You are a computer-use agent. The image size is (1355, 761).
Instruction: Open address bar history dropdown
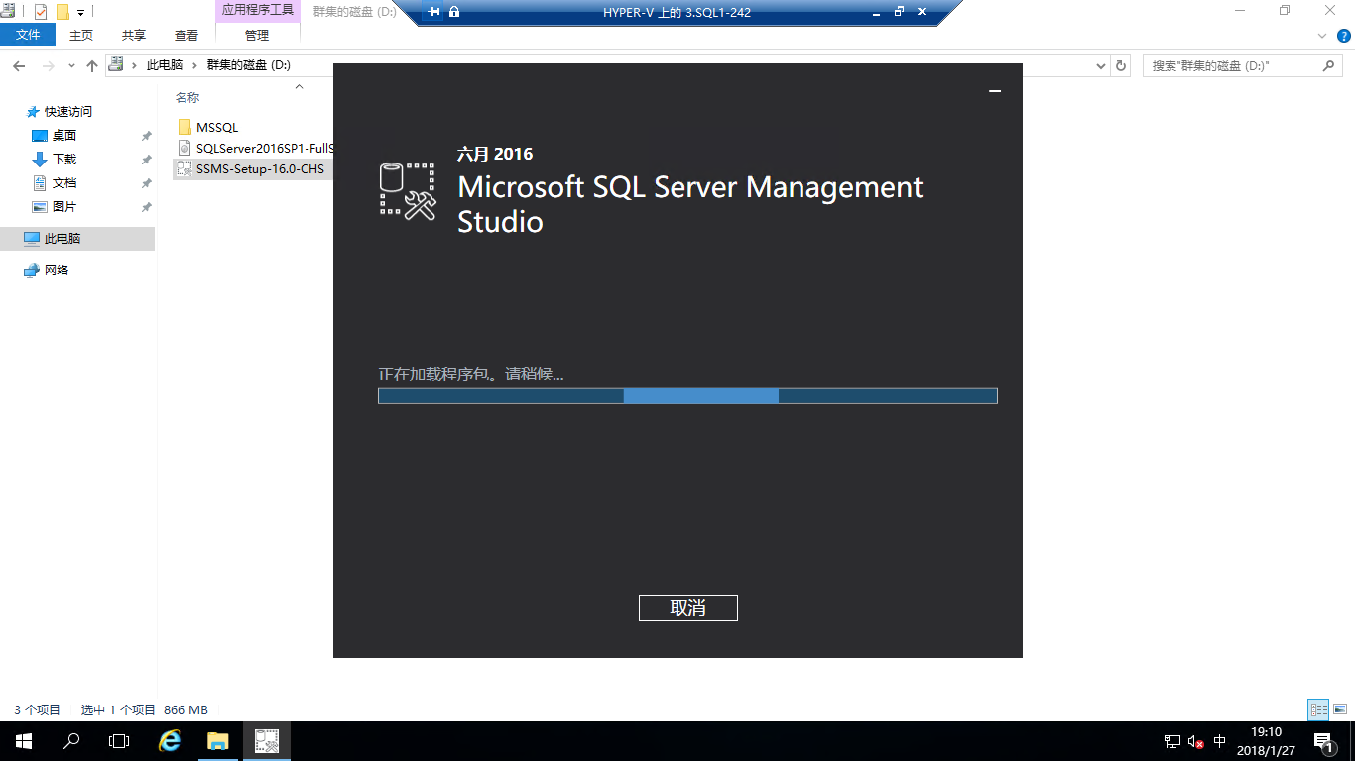click(x=1101, y=66)
